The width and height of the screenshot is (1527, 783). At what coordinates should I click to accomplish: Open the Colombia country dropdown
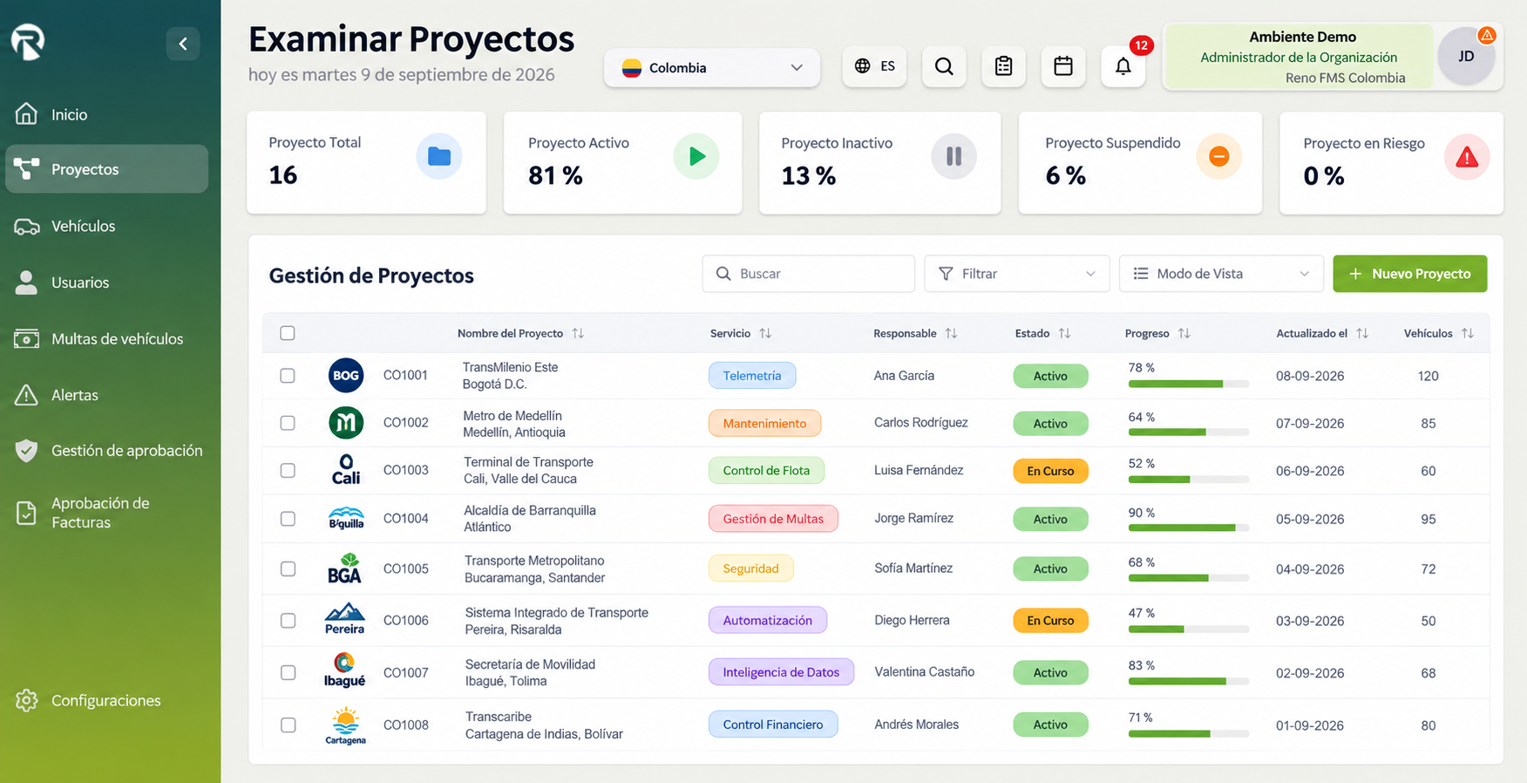pos(712,68)
